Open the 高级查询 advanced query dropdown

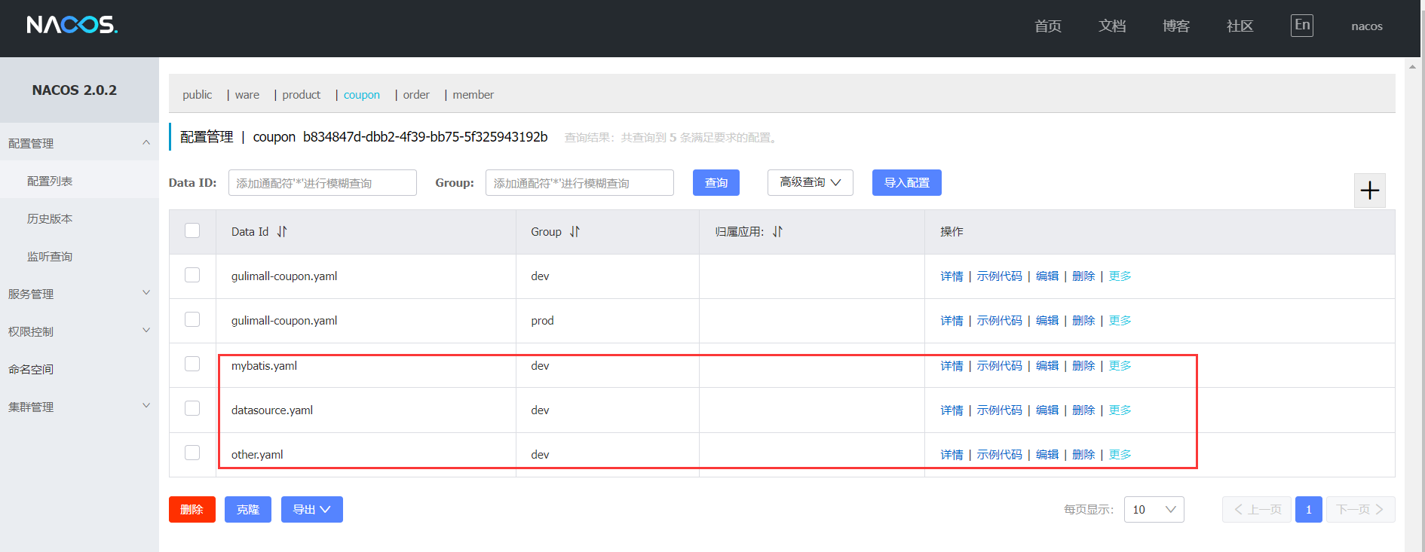point(810,182)
